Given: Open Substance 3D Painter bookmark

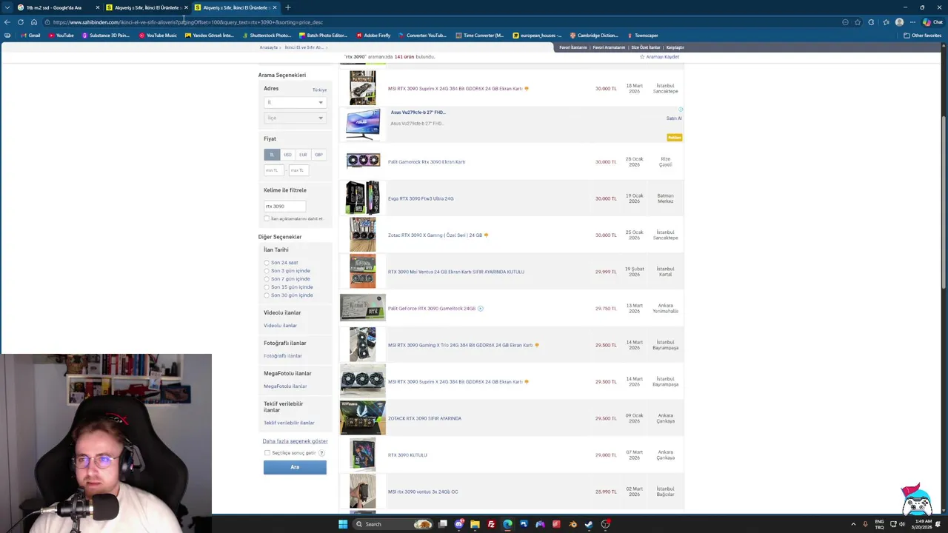Looking at the screenshot, I should point(106,36).
